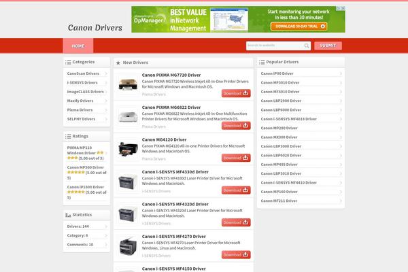Open the MF4330d printer thumbnail
Screen dimensions: 408x272
click(x=128, y=182)
